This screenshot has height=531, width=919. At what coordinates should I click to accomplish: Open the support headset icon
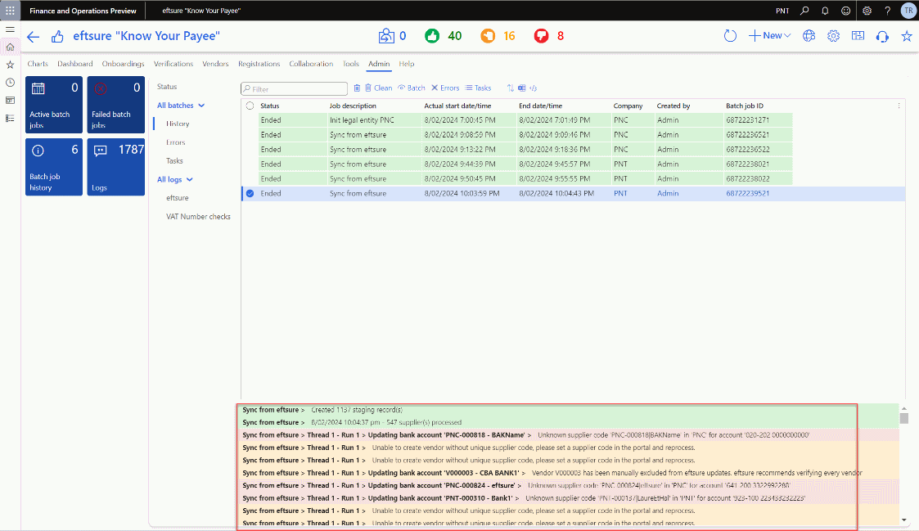pos(882,36)
